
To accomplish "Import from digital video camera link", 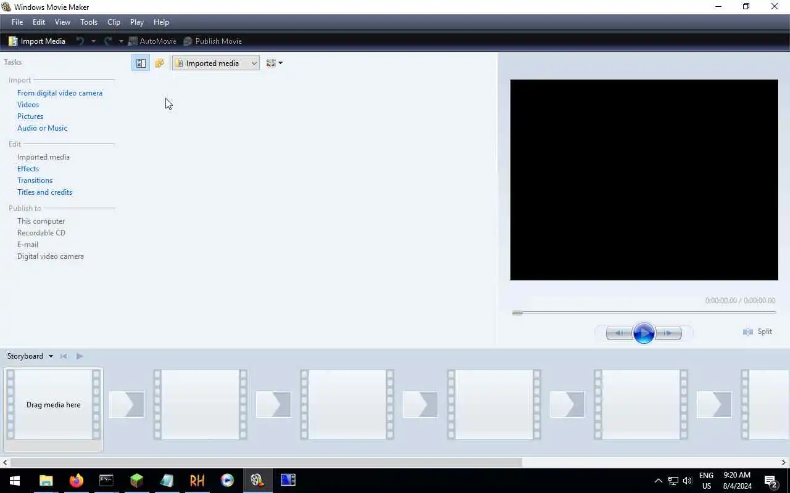I will (60, 93).
